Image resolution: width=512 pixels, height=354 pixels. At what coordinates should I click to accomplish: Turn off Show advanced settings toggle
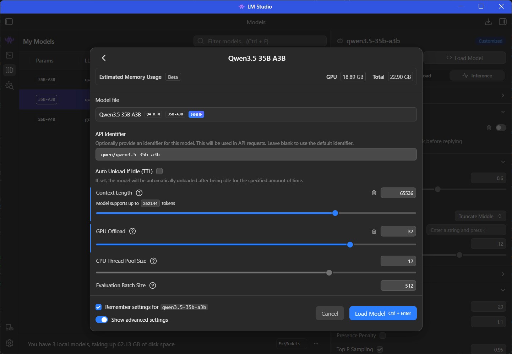(102, 320)
